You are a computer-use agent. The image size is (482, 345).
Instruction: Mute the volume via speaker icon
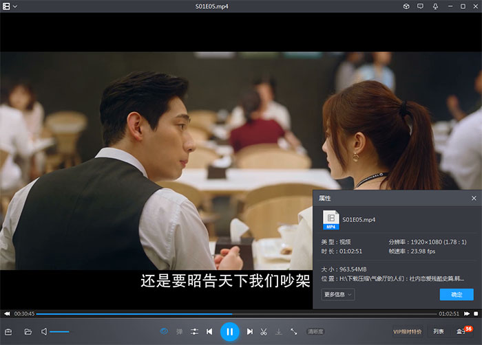click(x=44, y=332)
